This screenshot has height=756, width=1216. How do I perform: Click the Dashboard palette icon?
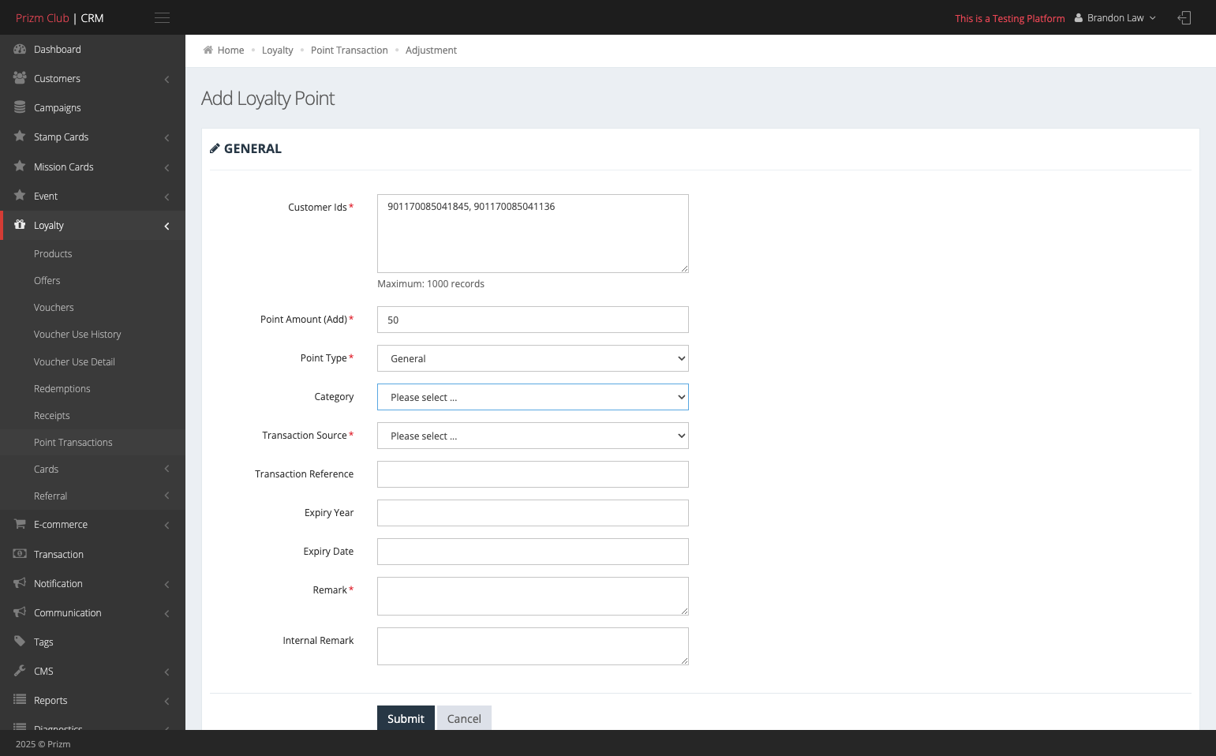tap(20, 49)
